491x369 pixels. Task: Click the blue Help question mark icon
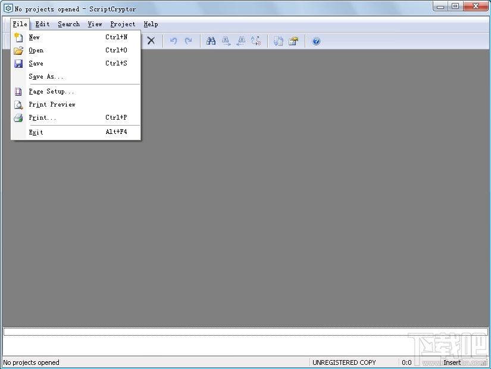coord(316,41)
